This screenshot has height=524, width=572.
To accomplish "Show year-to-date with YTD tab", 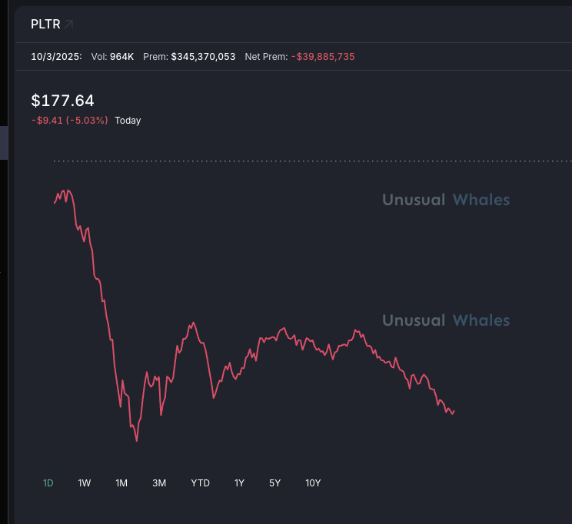I will click(x=200, y=483).
